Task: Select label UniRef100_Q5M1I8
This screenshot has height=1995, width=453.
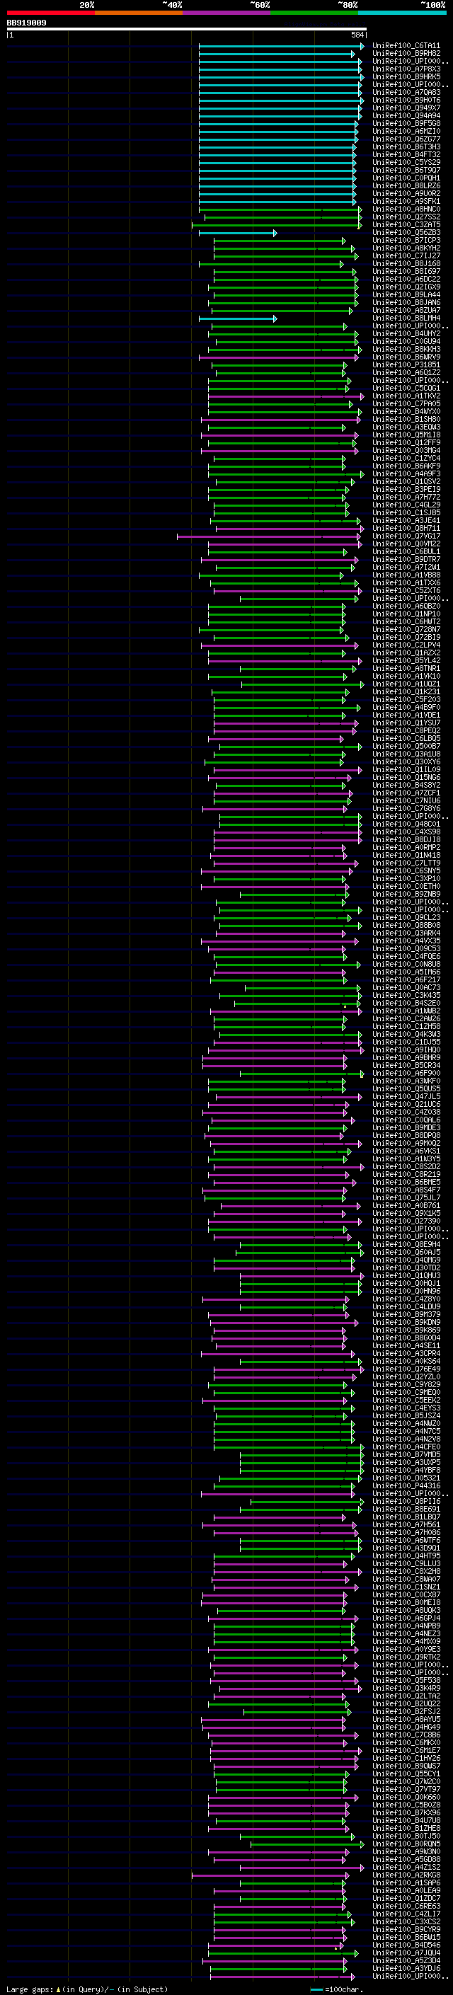Action: point(406,435)
